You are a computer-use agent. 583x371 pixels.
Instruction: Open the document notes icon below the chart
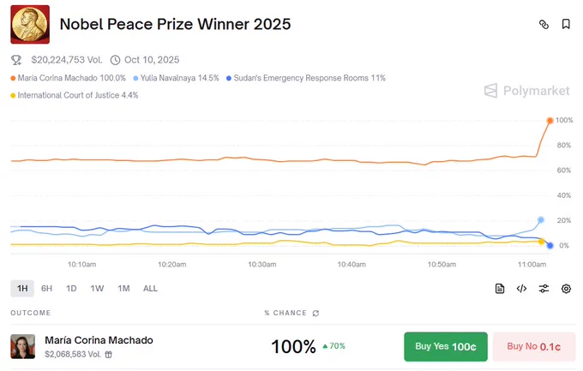coord(500,289)
